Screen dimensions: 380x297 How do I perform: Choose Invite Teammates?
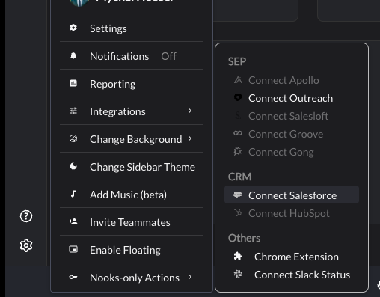click(x=132, y=222)
